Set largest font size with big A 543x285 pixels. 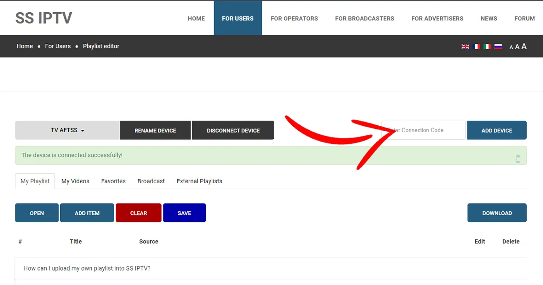(524, 46)
